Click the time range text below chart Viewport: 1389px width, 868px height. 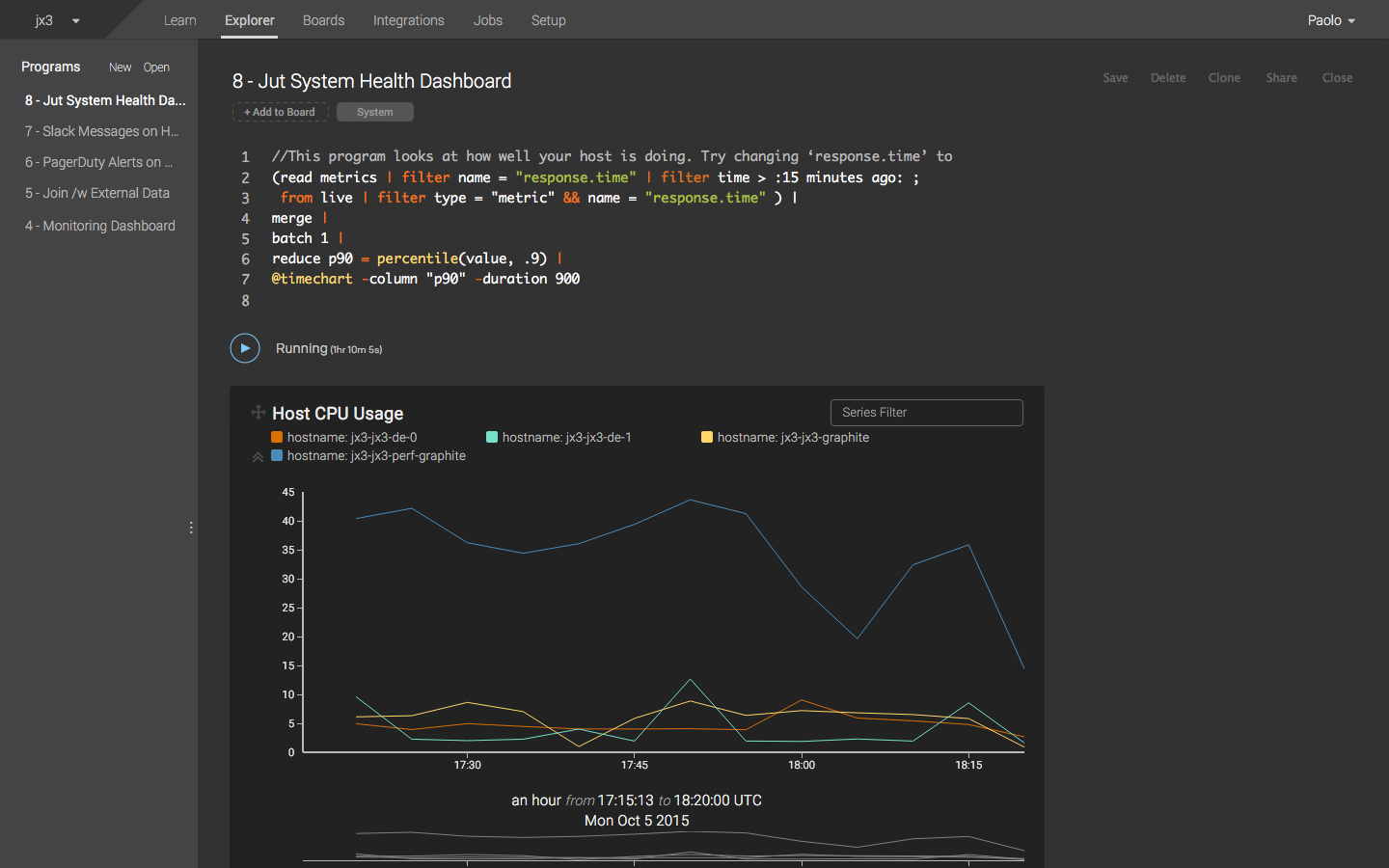[637, 800]
